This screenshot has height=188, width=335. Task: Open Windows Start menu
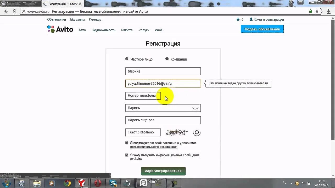(x=6, y=183)
